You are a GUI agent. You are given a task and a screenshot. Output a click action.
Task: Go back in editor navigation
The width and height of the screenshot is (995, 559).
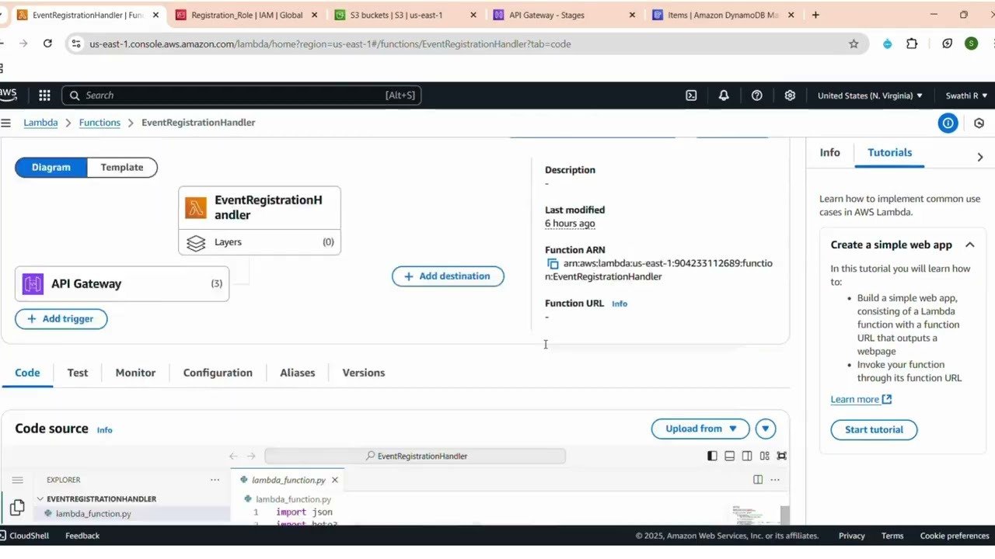[233, 456]
